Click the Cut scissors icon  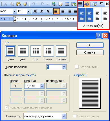[x=6, y=4]
